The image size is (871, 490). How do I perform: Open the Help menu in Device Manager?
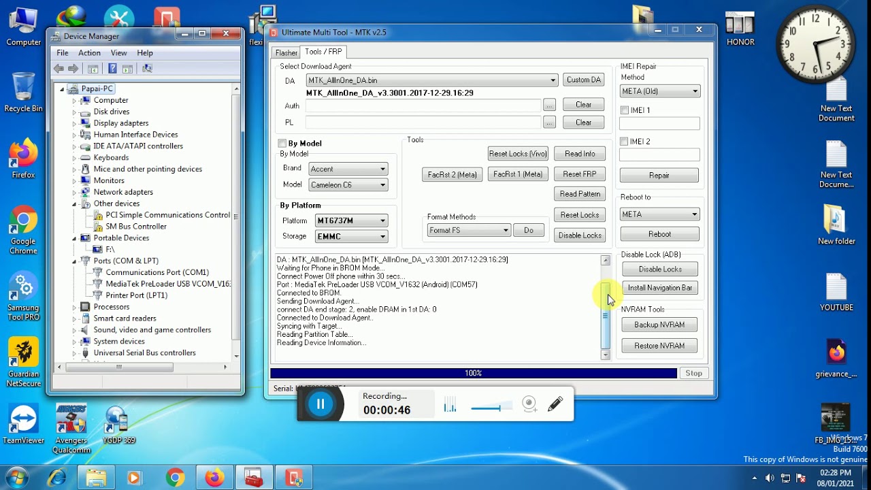[145, 52]
